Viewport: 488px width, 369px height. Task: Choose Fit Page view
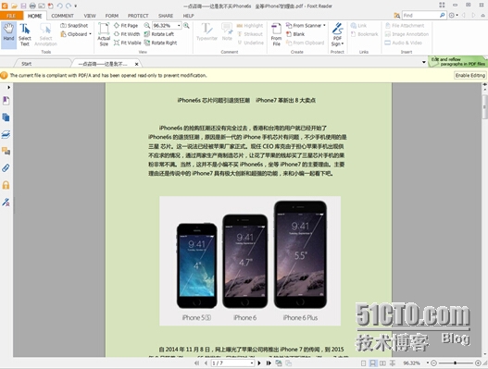pyautogui.click(x=126, y=26)
